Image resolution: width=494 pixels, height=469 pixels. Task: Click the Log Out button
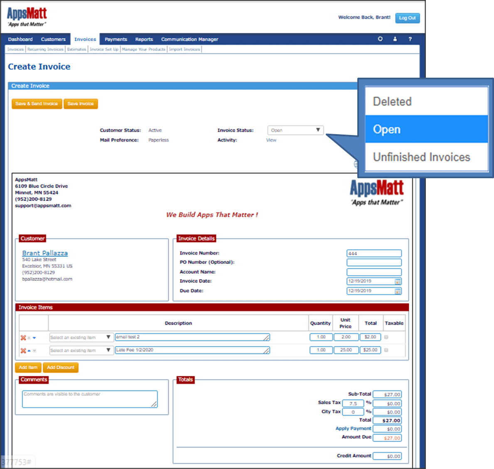pos(407,18)
